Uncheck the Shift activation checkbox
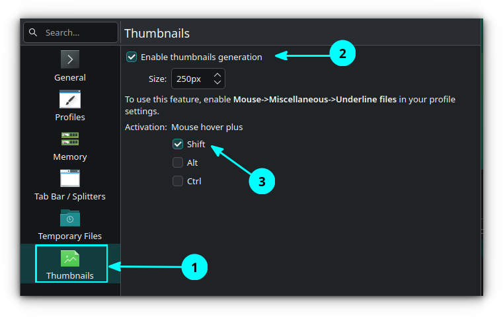Image resolution: width=503 pixels, height=317 pixels. (x=178, y=144)
